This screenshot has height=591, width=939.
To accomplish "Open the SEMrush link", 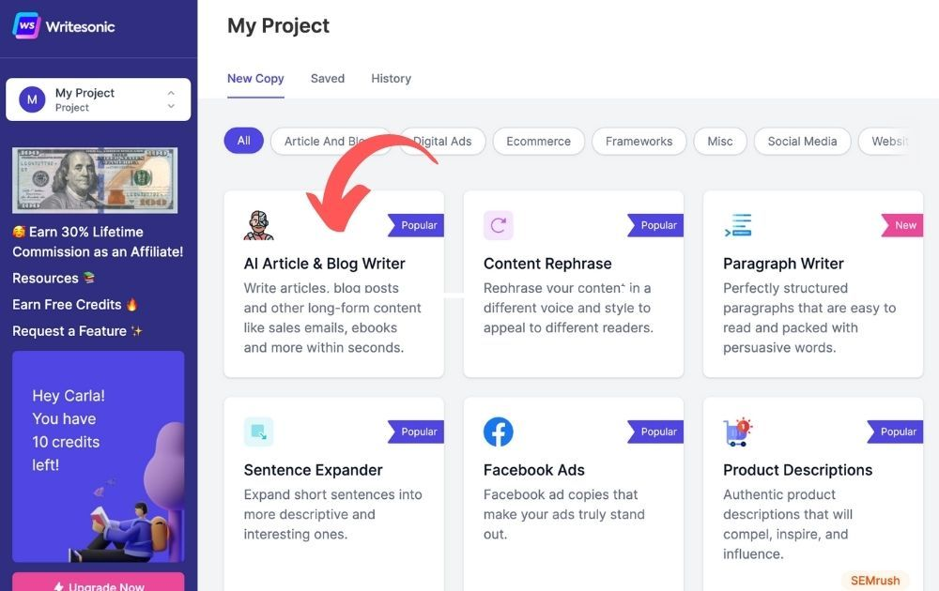I will (874, 580).
